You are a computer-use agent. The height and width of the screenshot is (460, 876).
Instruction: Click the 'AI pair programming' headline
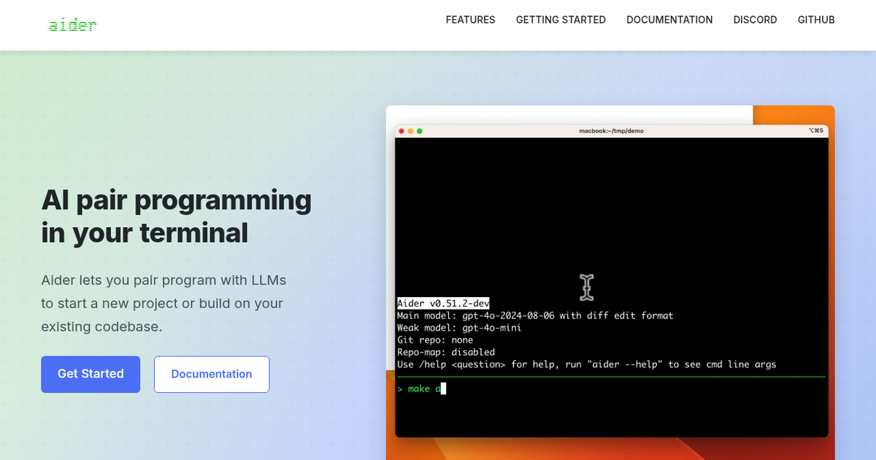tap(177, 216)
